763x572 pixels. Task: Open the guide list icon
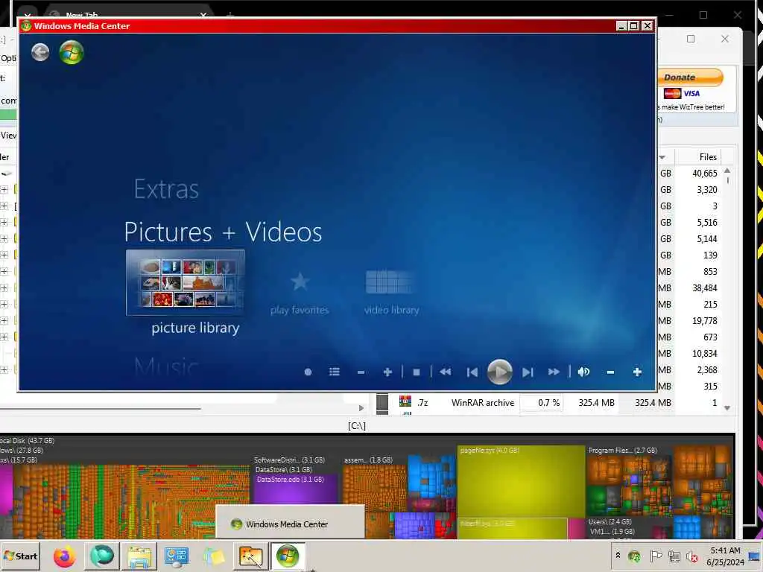[335, 372]
